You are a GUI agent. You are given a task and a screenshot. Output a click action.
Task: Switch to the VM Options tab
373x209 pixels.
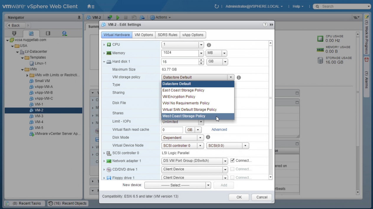[x=144, y=35]
